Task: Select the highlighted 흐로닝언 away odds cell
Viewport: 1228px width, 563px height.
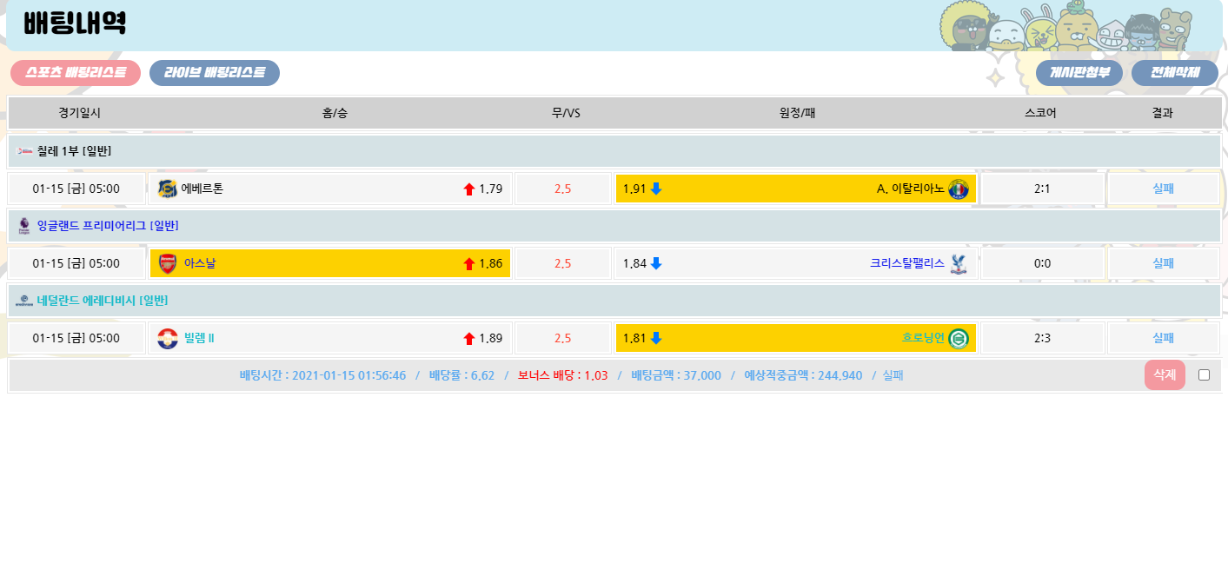Action: 795,338
